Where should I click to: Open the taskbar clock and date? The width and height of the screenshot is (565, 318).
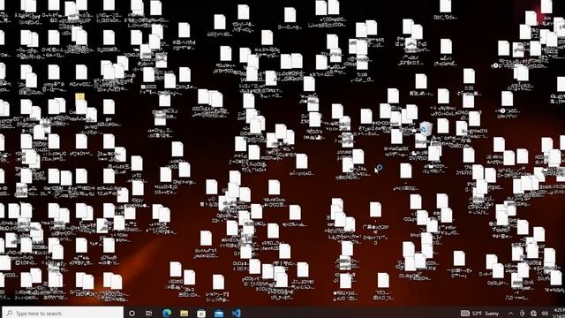point(559,313)
